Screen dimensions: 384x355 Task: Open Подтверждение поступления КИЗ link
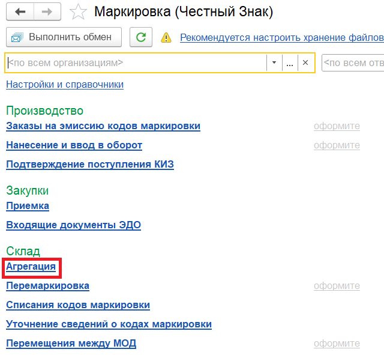tap(90, 164)
